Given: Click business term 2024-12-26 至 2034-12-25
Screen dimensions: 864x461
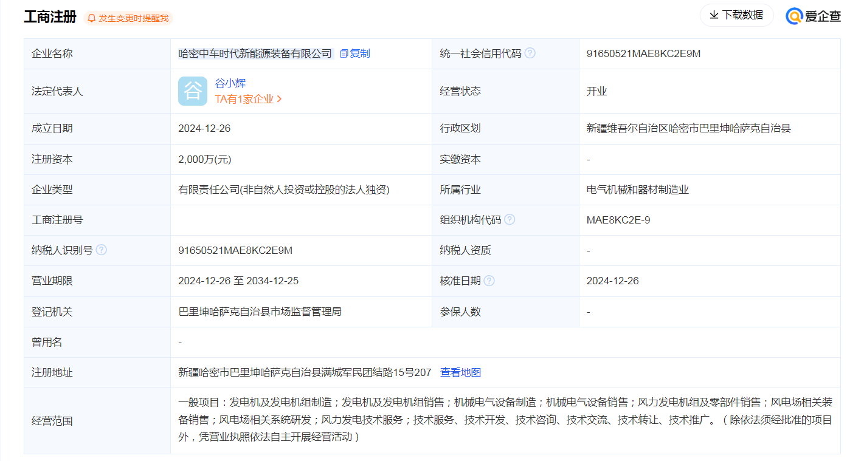Looking at the screenshot, I should pos(238,281).
